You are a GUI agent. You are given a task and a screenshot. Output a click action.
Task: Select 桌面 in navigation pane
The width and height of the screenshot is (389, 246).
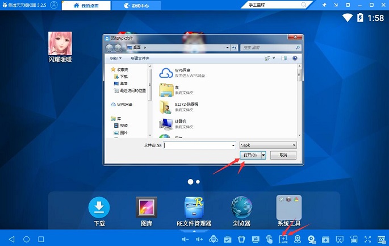pos(124,84)
